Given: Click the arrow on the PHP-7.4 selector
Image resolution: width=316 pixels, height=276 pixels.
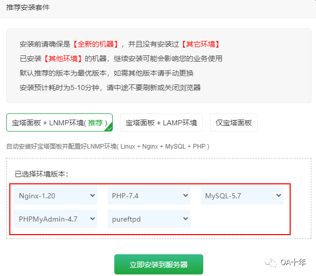Looking at the screenshot, I should (x=186, y=196).
